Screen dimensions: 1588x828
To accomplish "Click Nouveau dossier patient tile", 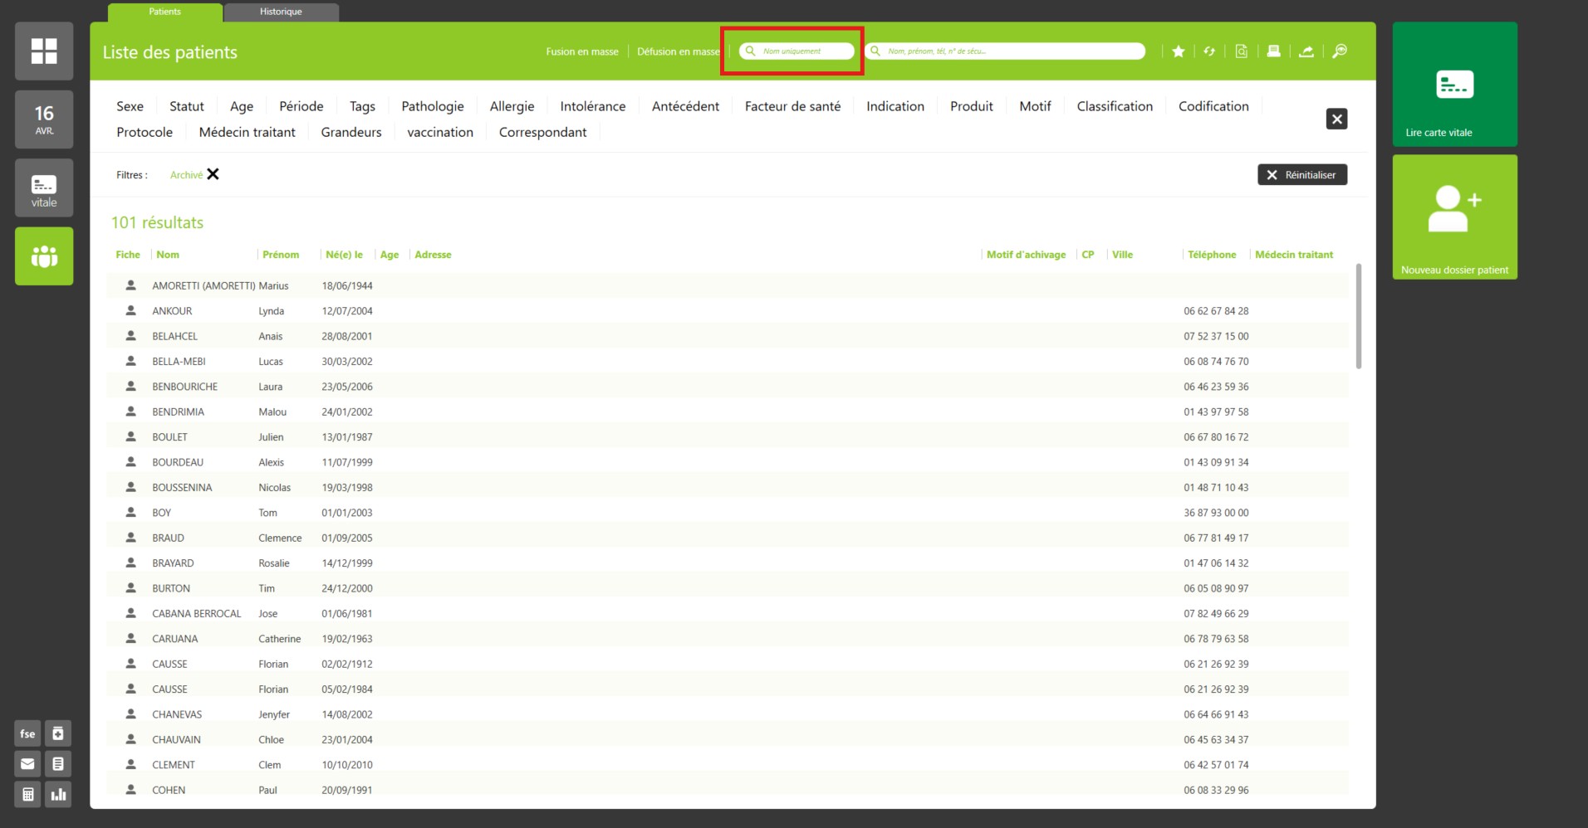I will pyautogui.click(x=1454, y=217).
